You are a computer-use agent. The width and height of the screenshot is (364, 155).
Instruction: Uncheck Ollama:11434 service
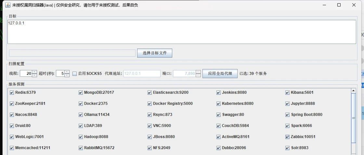(x=81, y=115)
